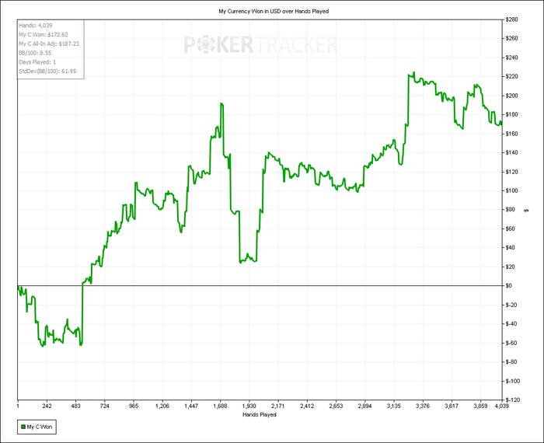The width and height of the screenshot is (544, 443).
Task: Click the x-axis tick label 724
Action: [x=104, y=406]
